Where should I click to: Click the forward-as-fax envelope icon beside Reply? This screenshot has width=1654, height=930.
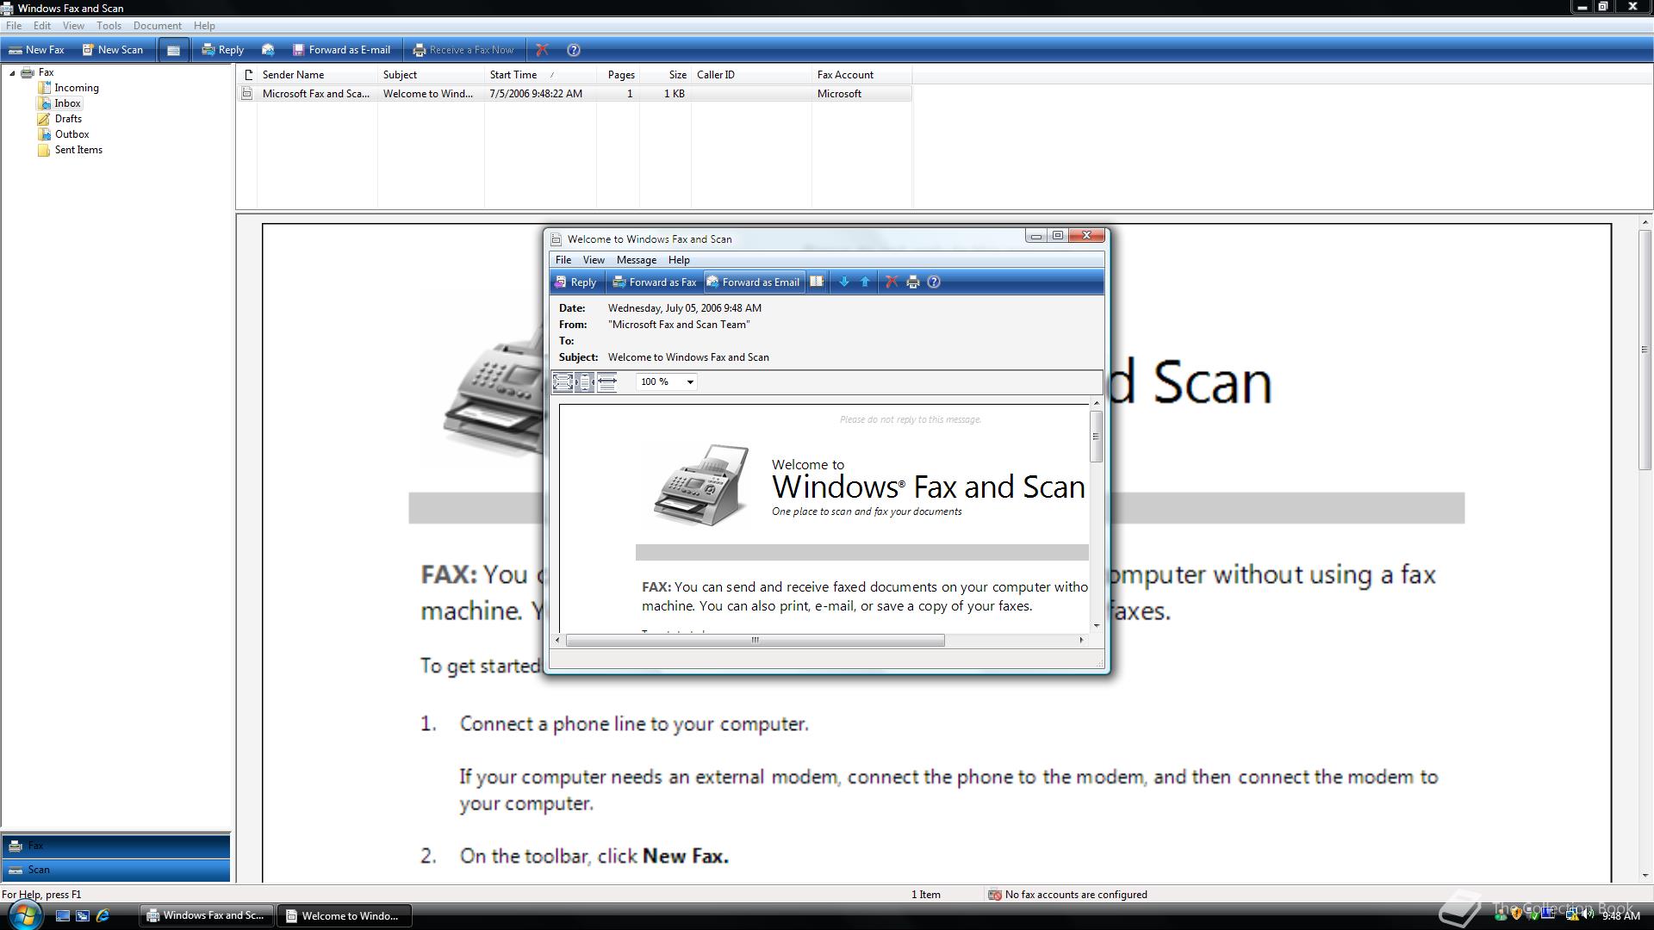pos(268,50)
